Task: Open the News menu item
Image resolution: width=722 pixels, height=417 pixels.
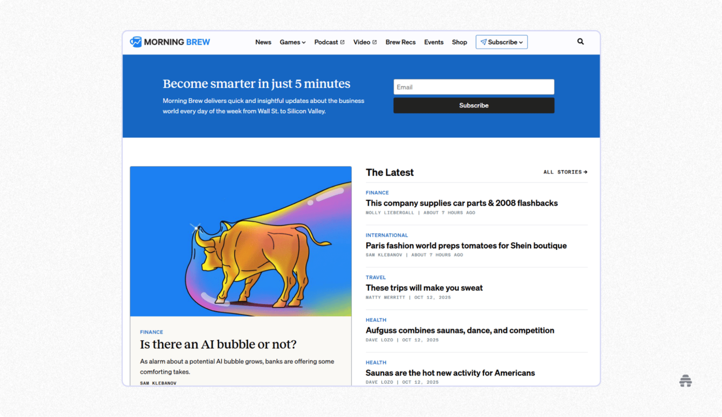Action: point(263,42)
